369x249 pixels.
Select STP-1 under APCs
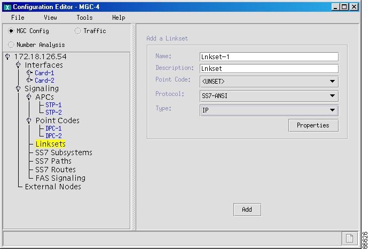click(x=53, y=105)
